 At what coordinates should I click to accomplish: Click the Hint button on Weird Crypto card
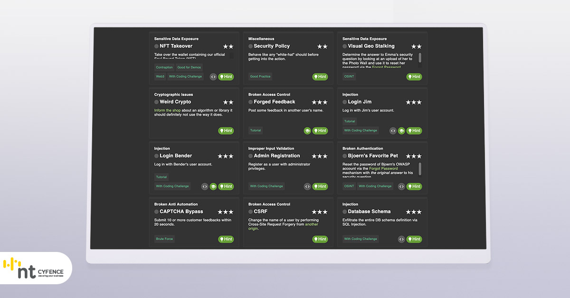(x=226, y=131)
